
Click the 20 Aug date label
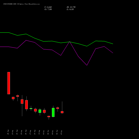tap(8, 132)
